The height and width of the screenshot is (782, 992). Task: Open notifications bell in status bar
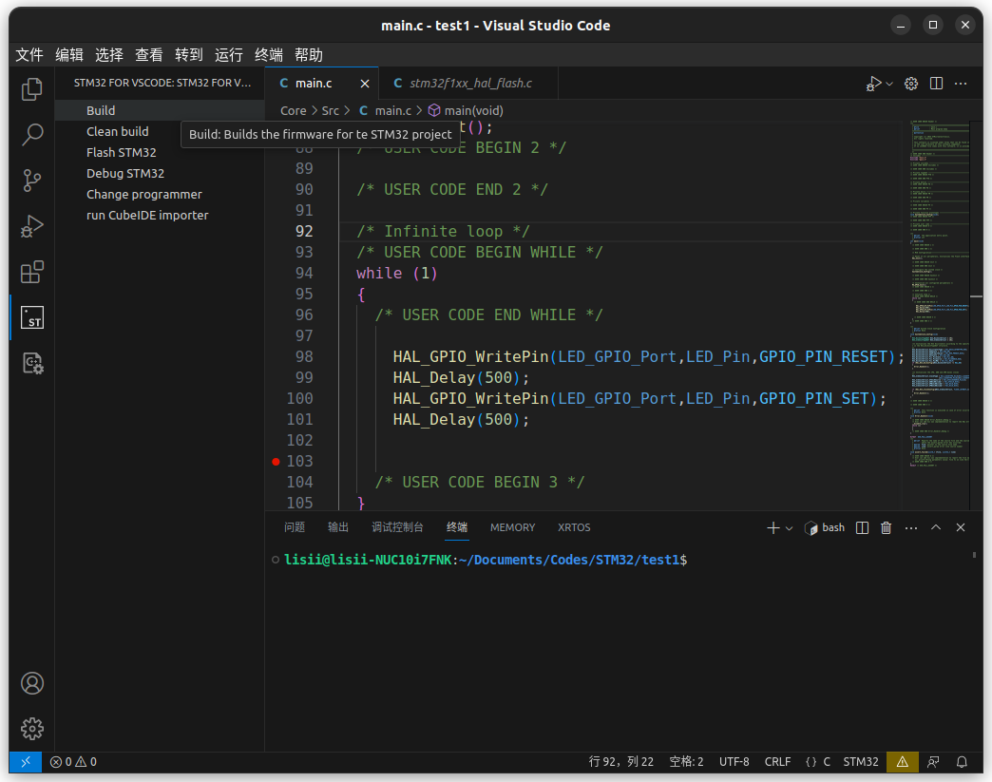coord(962,762)
